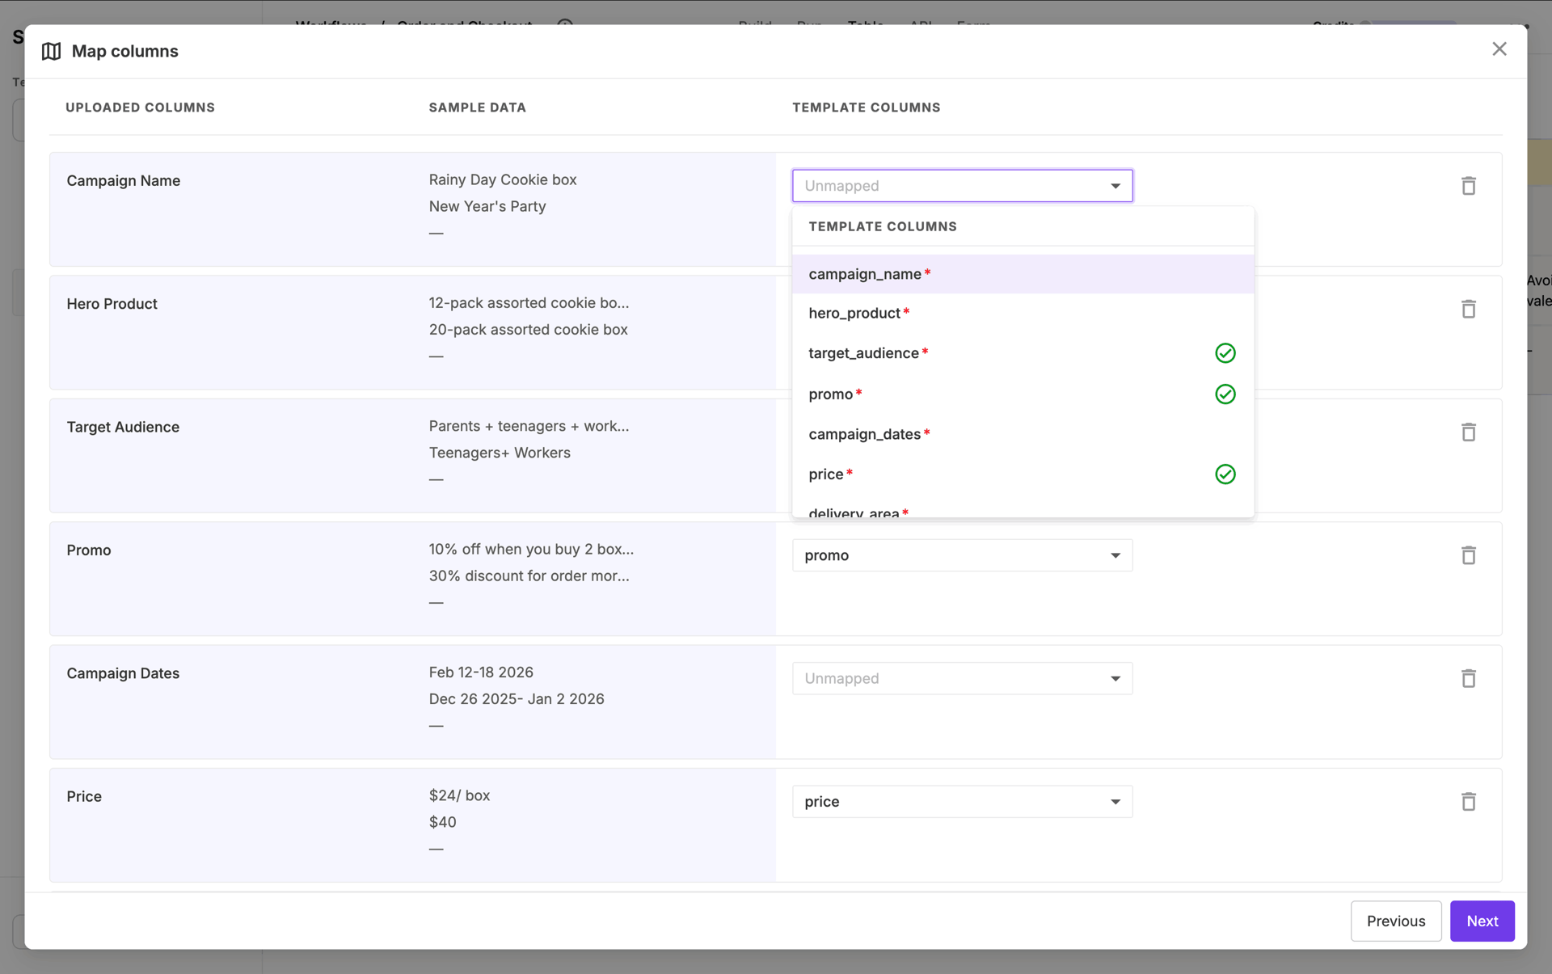Open the promo mapping dropdown
Image resolution: width=1552 pixels, height=974 pixels.
(x=962, y=555)
